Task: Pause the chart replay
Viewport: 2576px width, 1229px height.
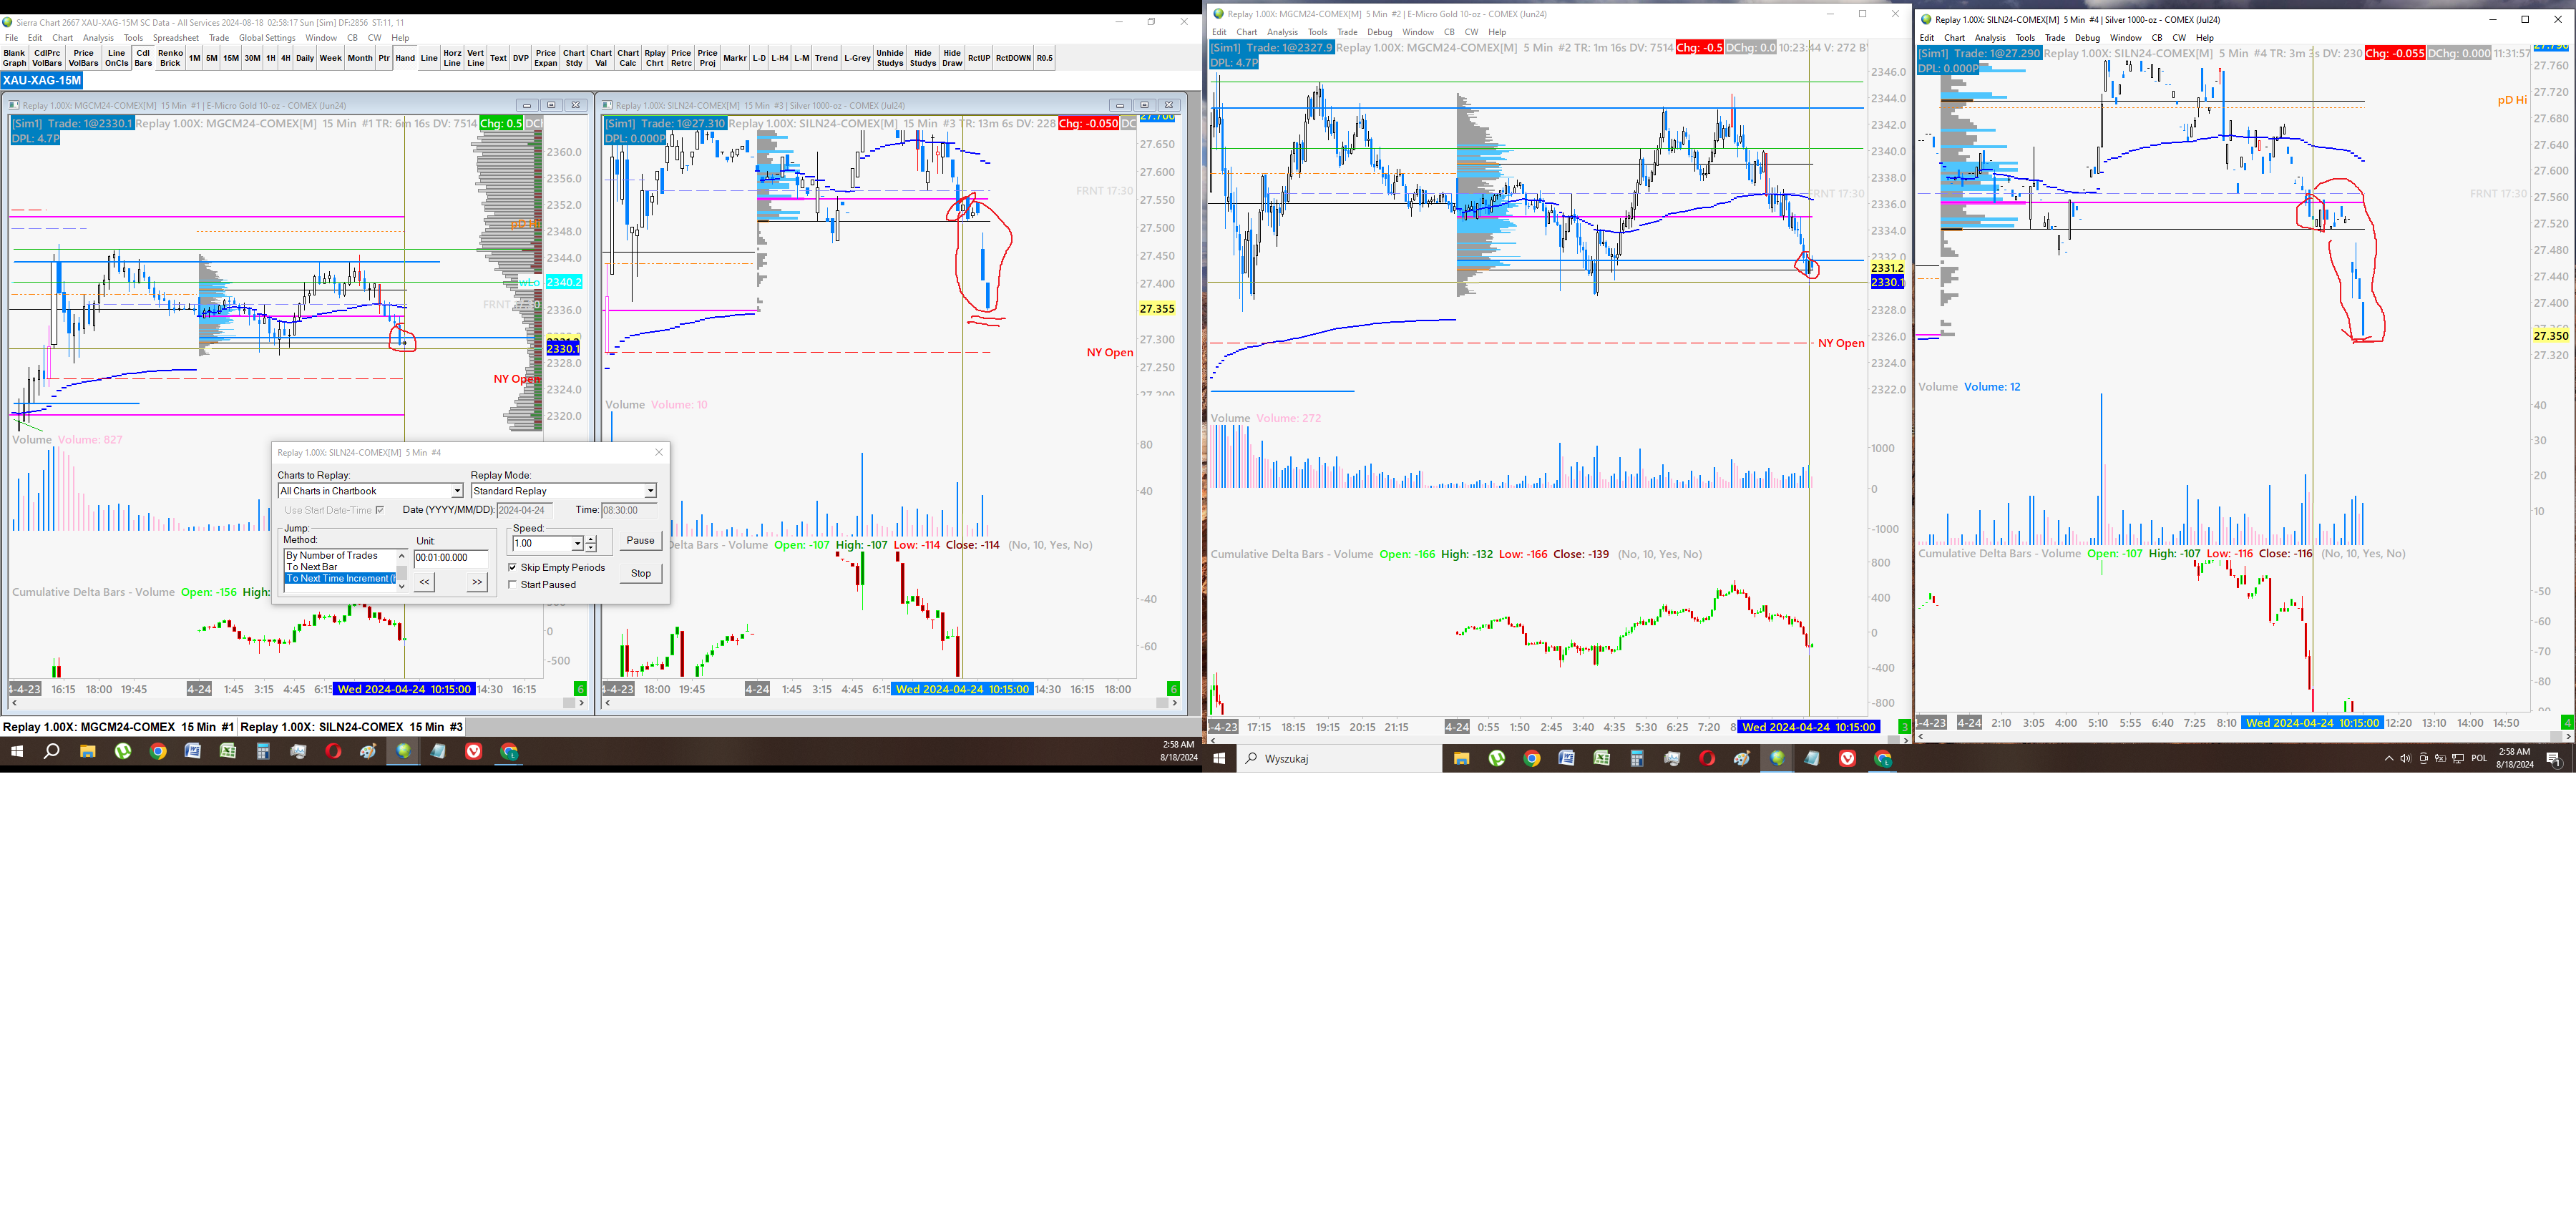Action: [x=640, y=540]
